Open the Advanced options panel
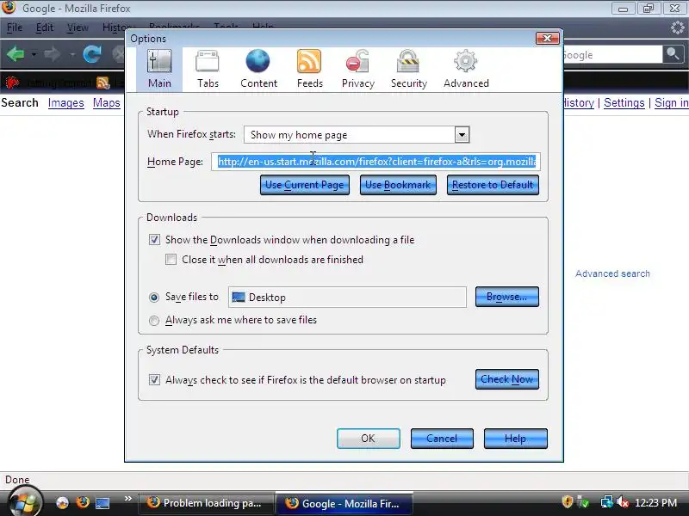Viewport: 689px width, 516px height. (466, 70)
